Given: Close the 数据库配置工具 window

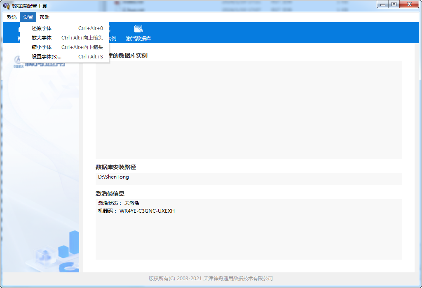Looking at the screenshot, I should (409, 4).
